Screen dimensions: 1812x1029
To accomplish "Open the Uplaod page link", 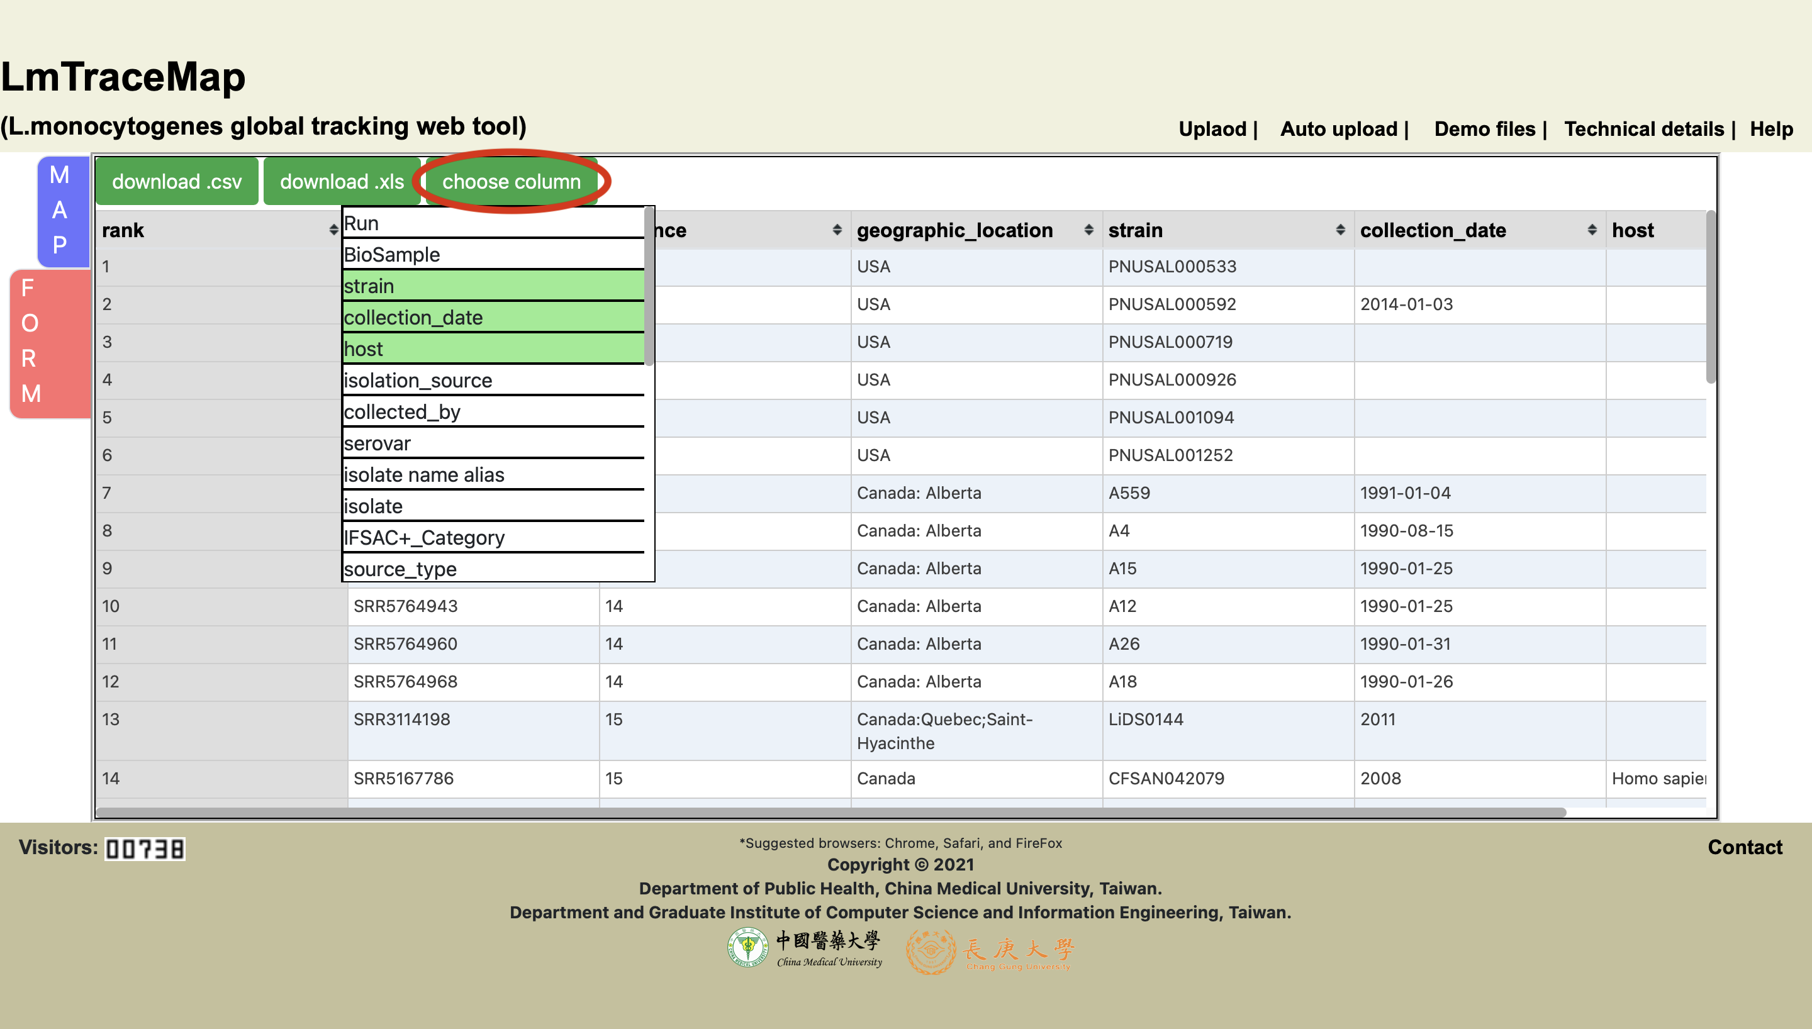I will pos(1212,128).
